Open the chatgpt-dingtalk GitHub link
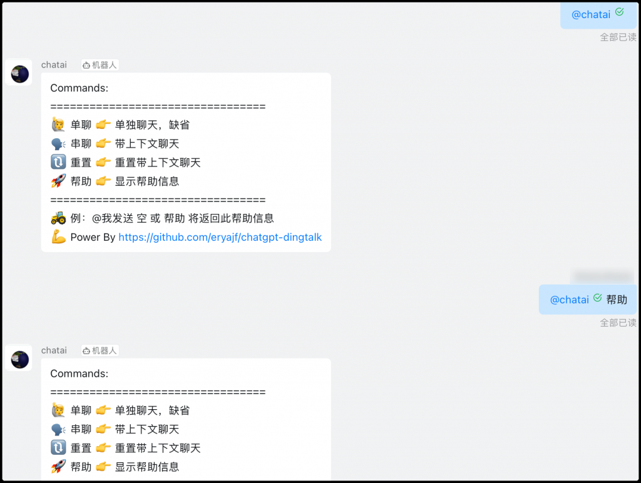 coord(220,237)
